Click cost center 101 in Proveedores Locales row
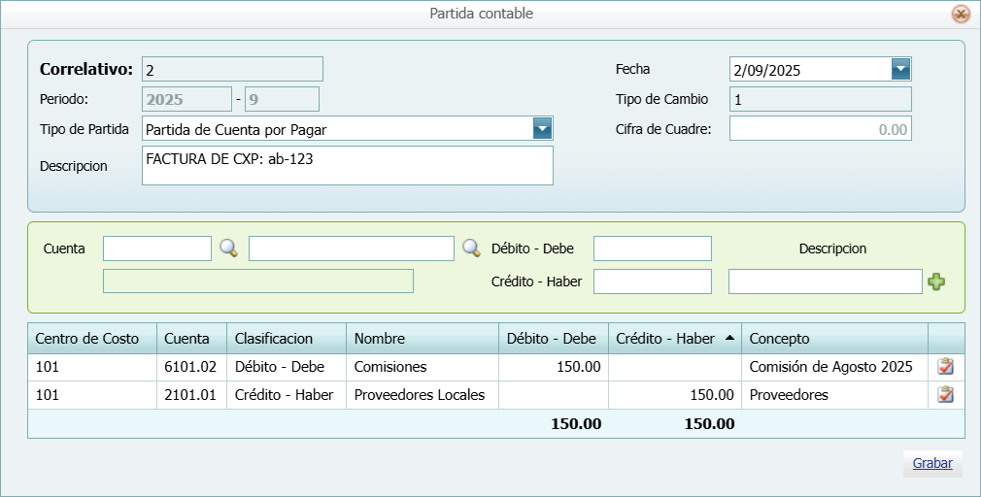The height and width of the screenshot is (497, 981). pyautogui.click(x=92, y=395)
